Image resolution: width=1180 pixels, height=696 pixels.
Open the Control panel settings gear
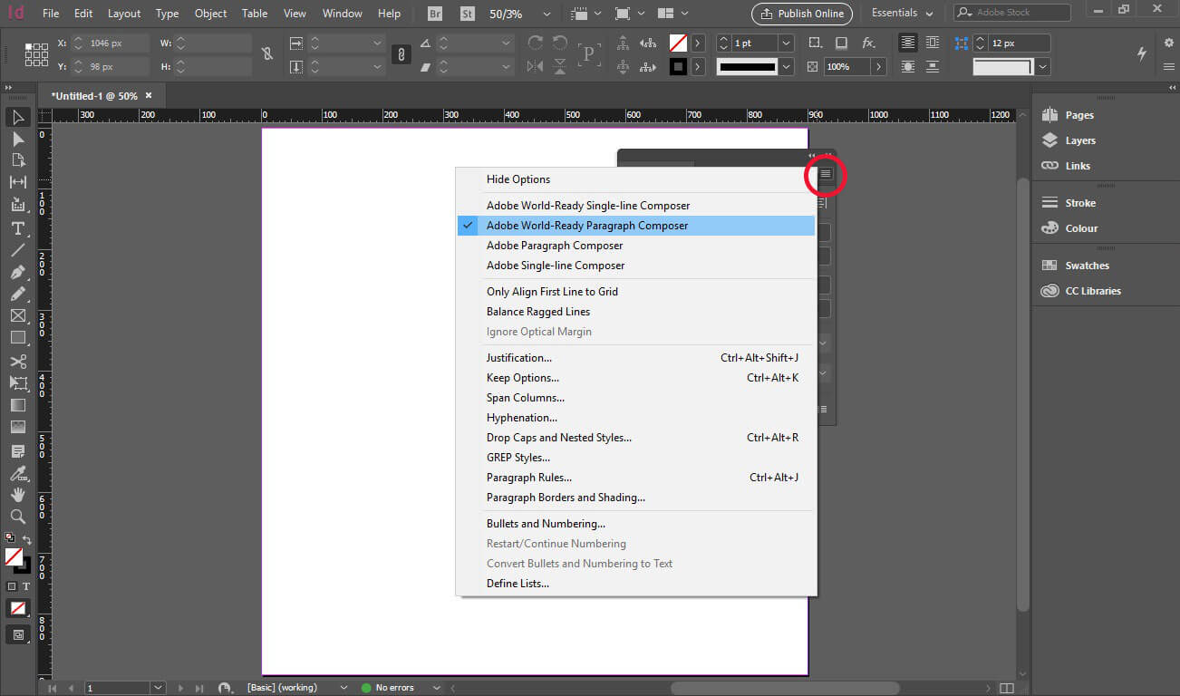(x=1168, y=43)
